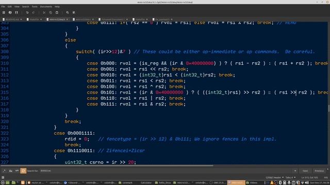Open the network tray icon

(x=303, y=183)
